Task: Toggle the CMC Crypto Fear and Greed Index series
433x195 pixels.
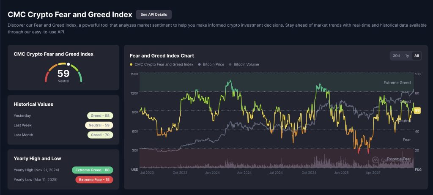Action: coord(164,65)
